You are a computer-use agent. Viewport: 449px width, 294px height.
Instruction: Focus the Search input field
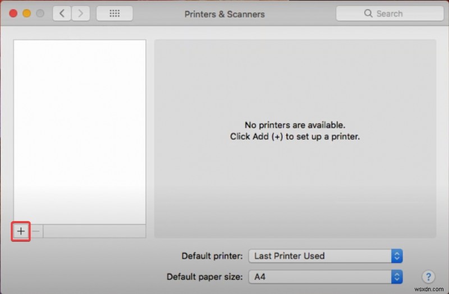pos(393,13)
